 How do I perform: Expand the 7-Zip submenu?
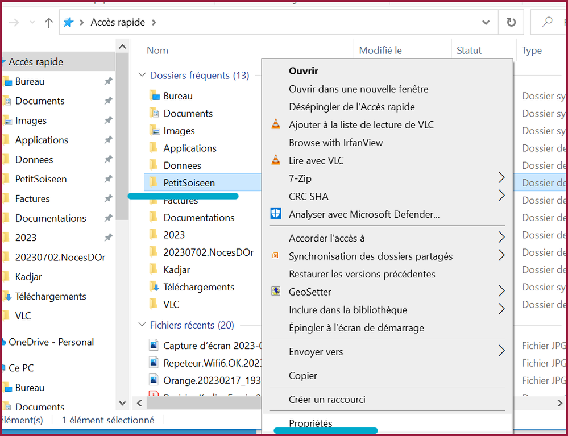[501, 178]
